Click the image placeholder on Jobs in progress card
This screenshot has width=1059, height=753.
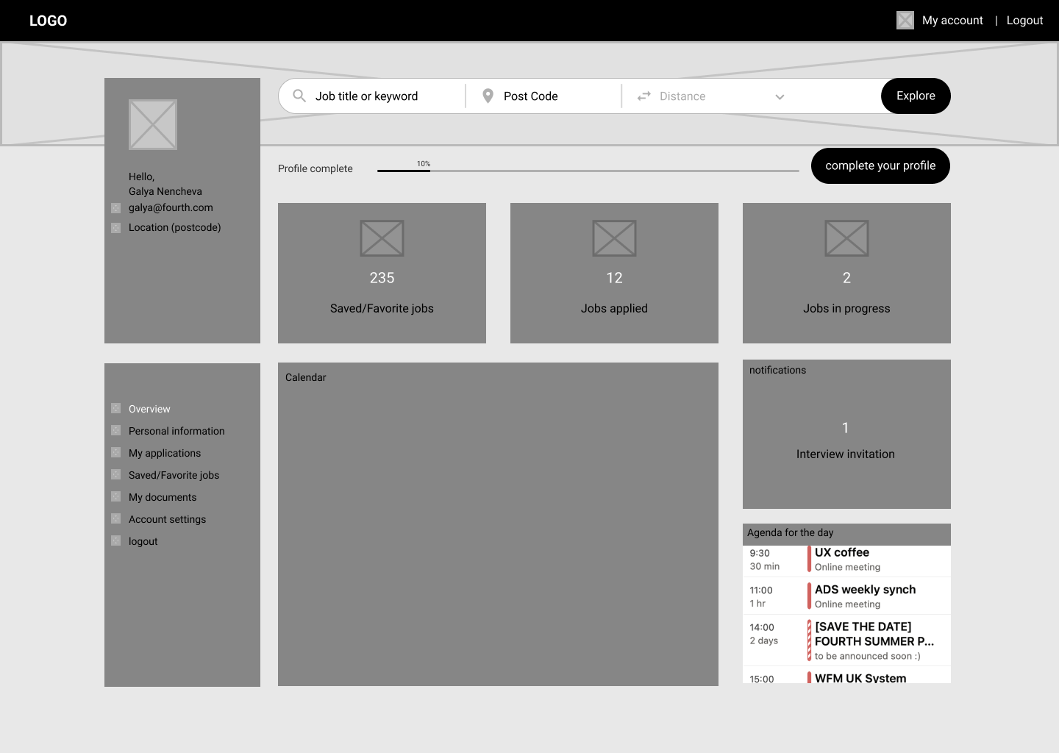(x=846, y=238)
